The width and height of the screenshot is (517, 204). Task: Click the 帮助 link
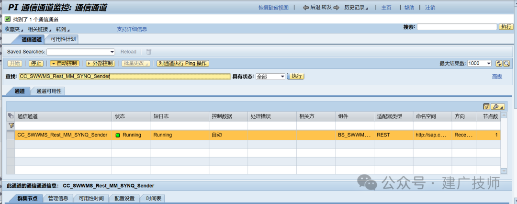tap(409, 8)
